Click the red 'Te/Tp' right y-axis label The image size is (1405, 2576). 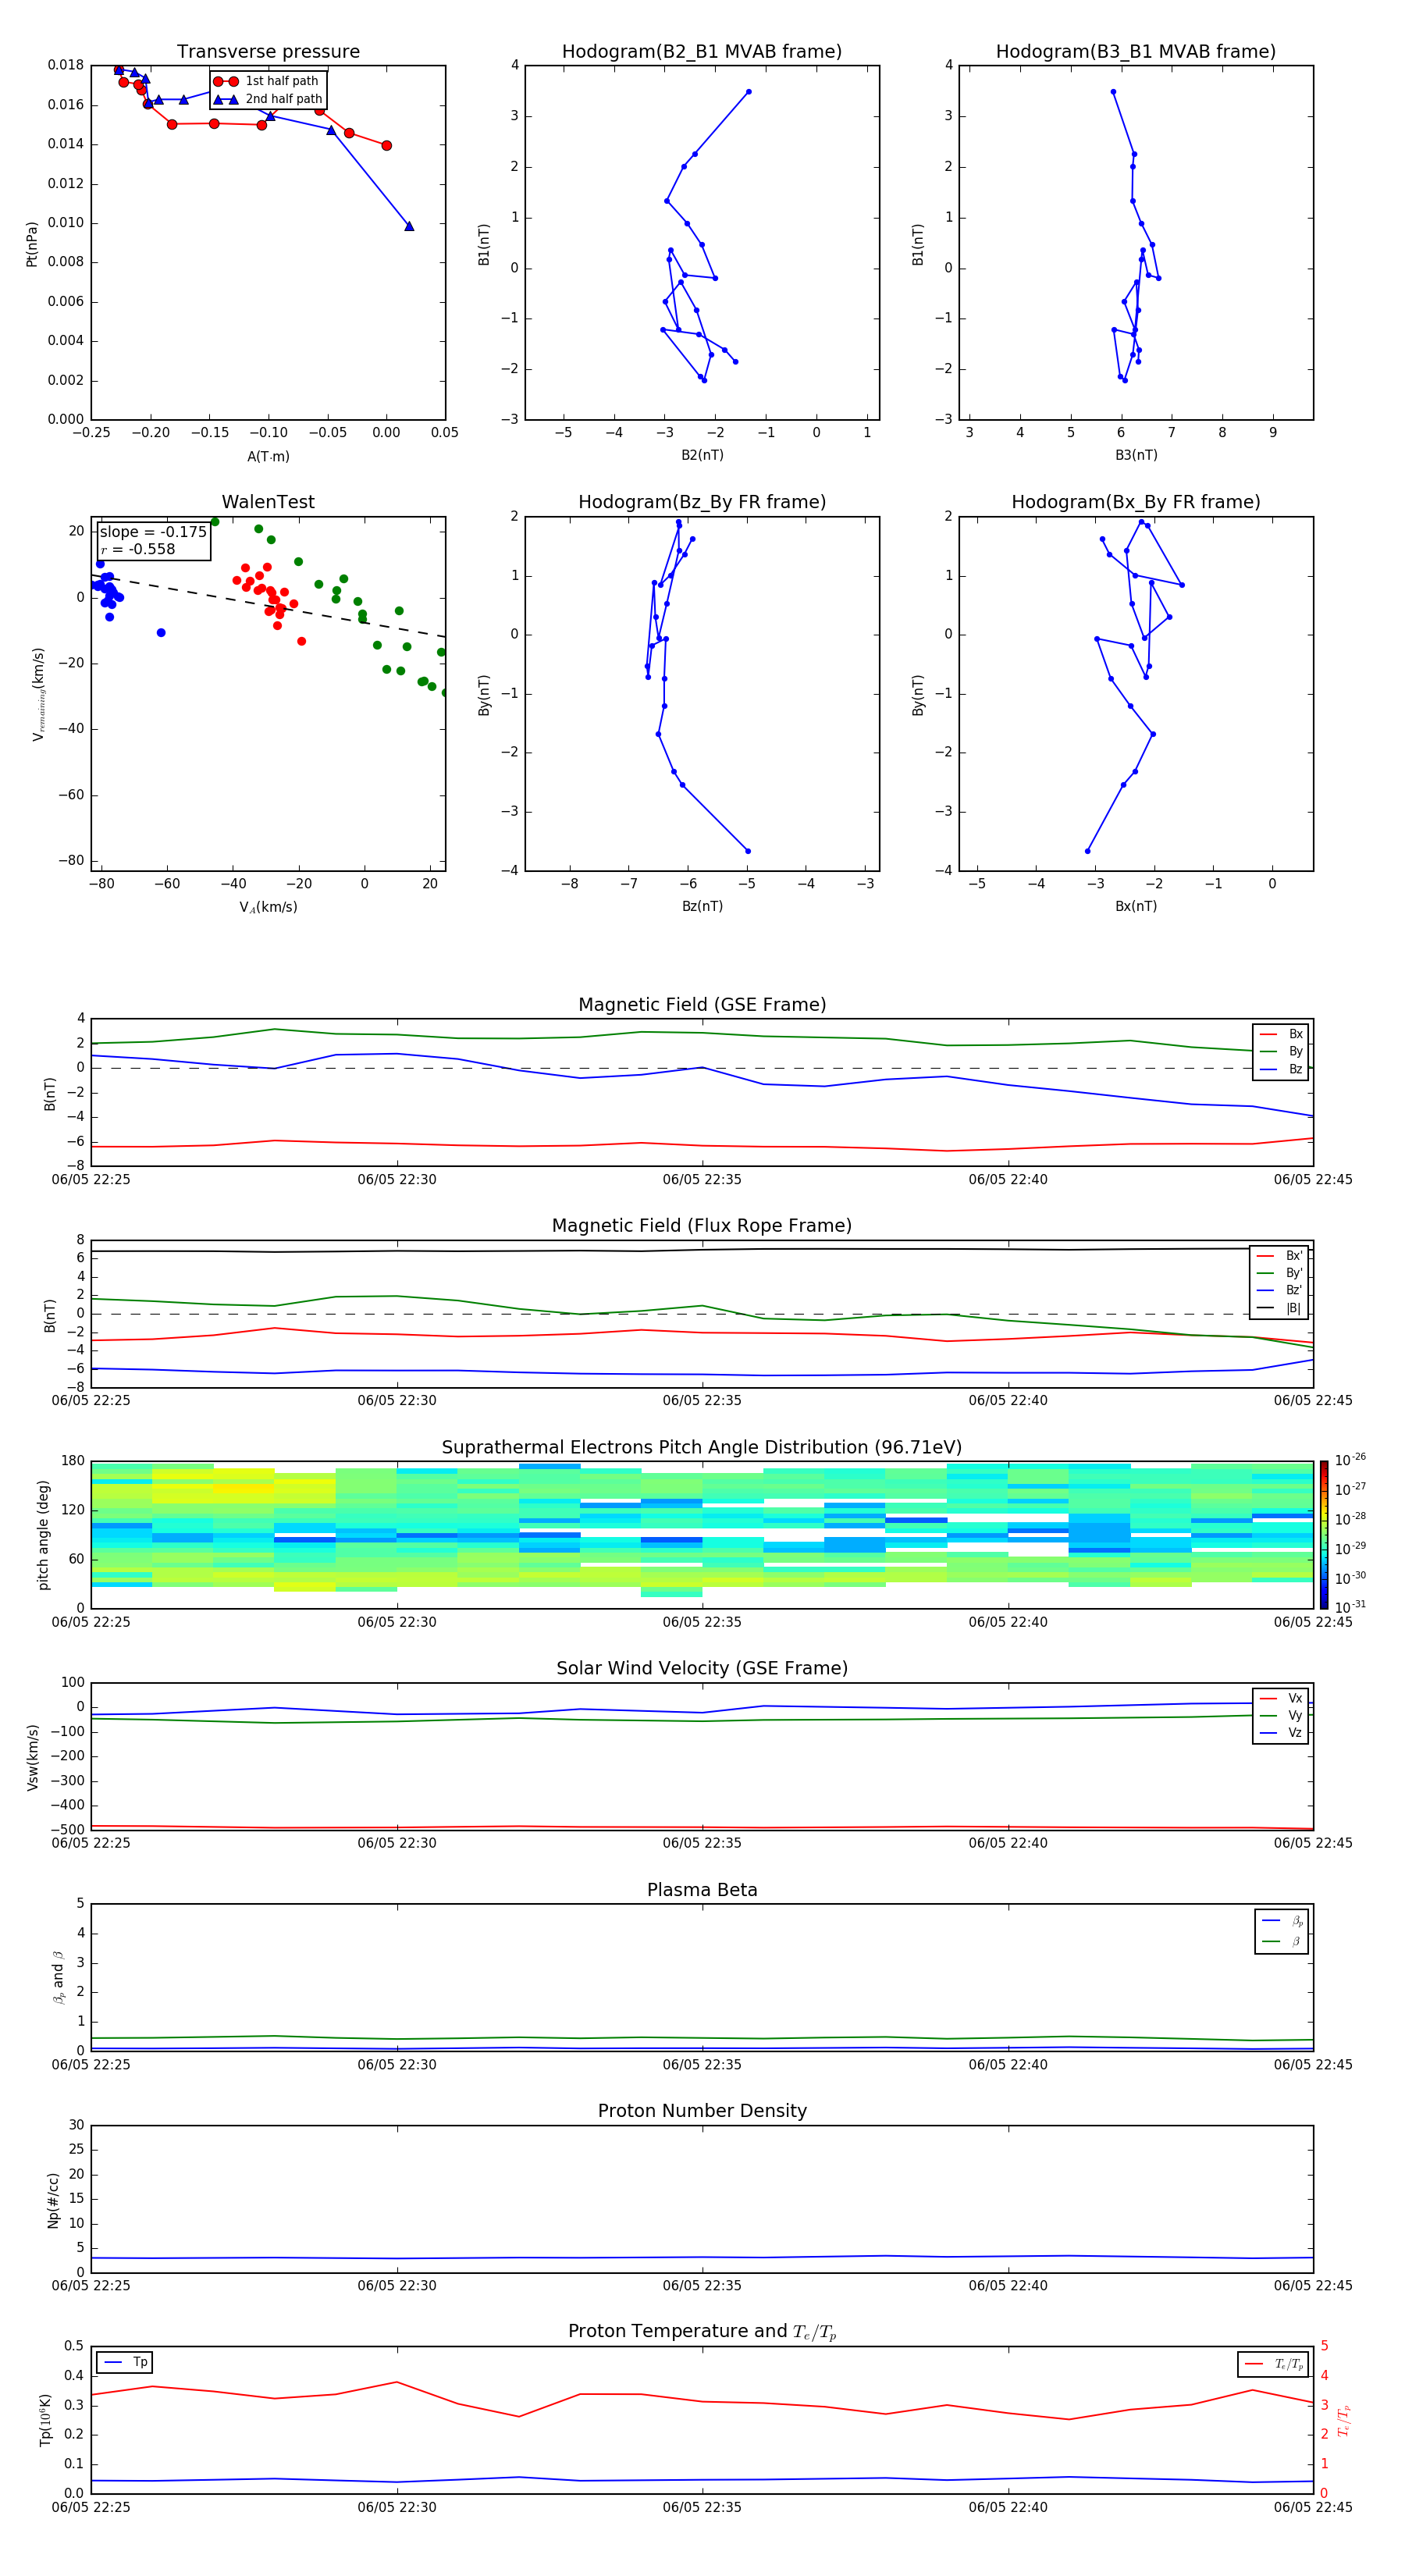[x=1344, y=2420]
